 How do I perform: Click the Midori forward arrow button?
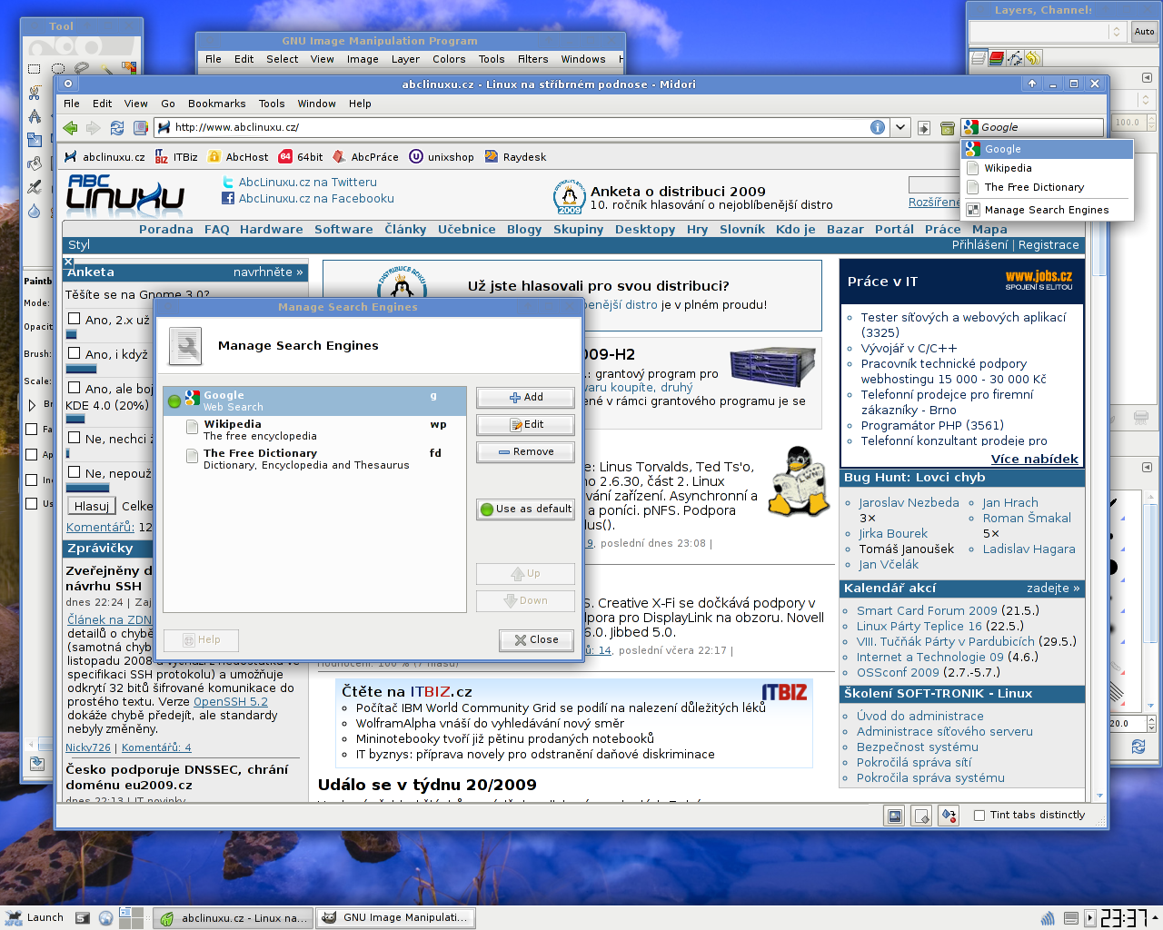pyautogui.click(x=94, y=127)
